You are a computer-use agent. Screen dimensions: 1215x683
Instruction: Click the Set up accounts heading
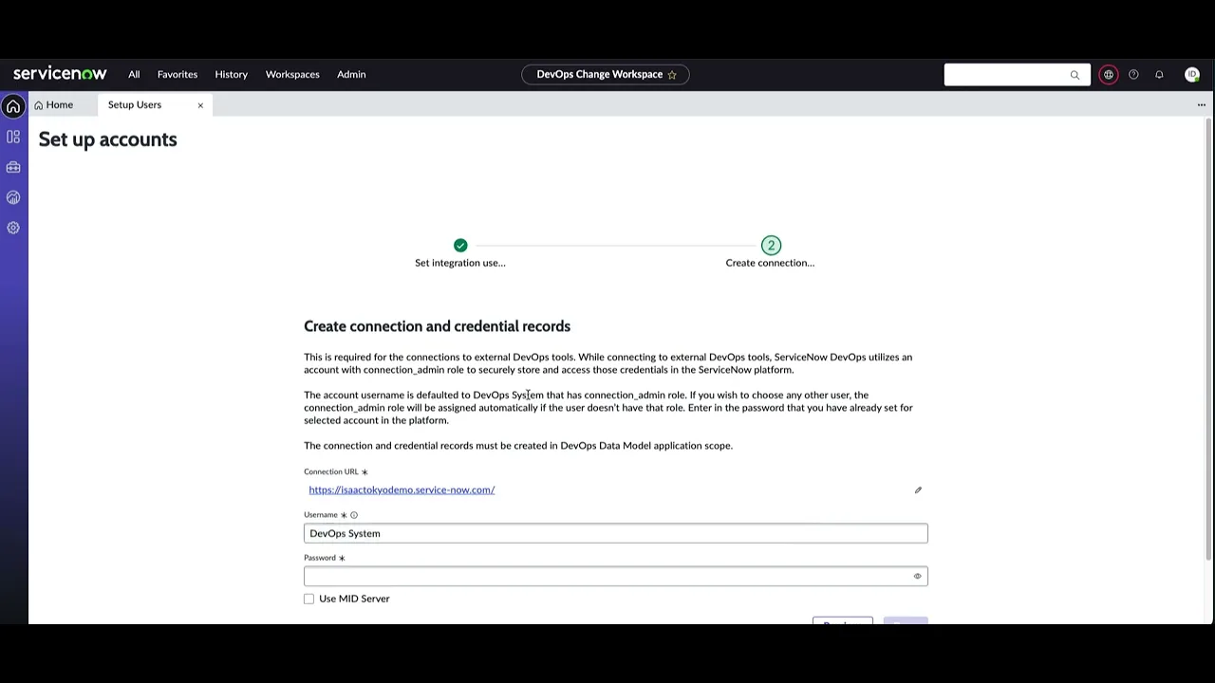coord(108,139)
